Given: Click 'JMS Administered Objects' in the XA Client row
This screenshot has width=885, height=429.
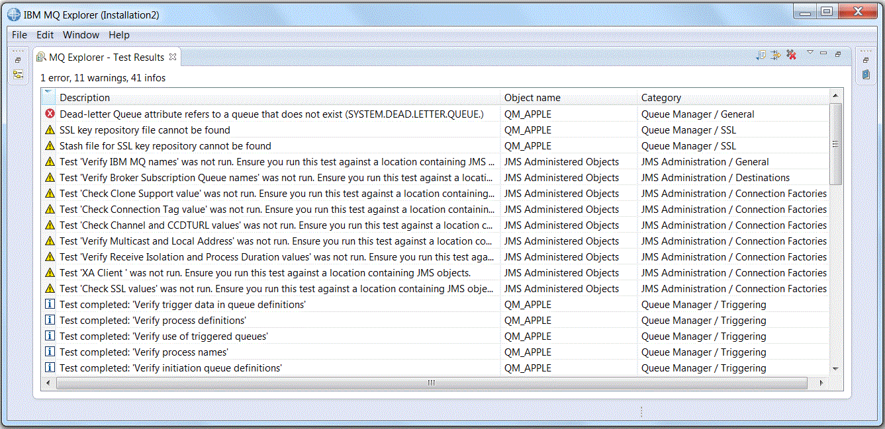Looking at the screenshot, I should pyautogui.click(x=561, y=273).
